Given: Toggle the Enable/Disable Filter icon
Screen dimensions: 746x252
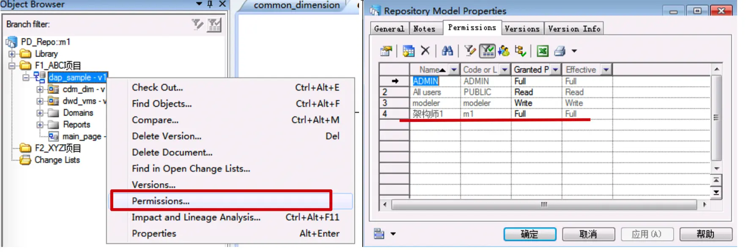Looking at the screenshot, I should pyautogui.click(x=487, y=51).
